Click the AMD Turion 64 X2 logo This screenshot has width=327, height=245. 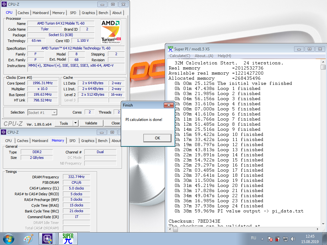click(x=111, y=32)
